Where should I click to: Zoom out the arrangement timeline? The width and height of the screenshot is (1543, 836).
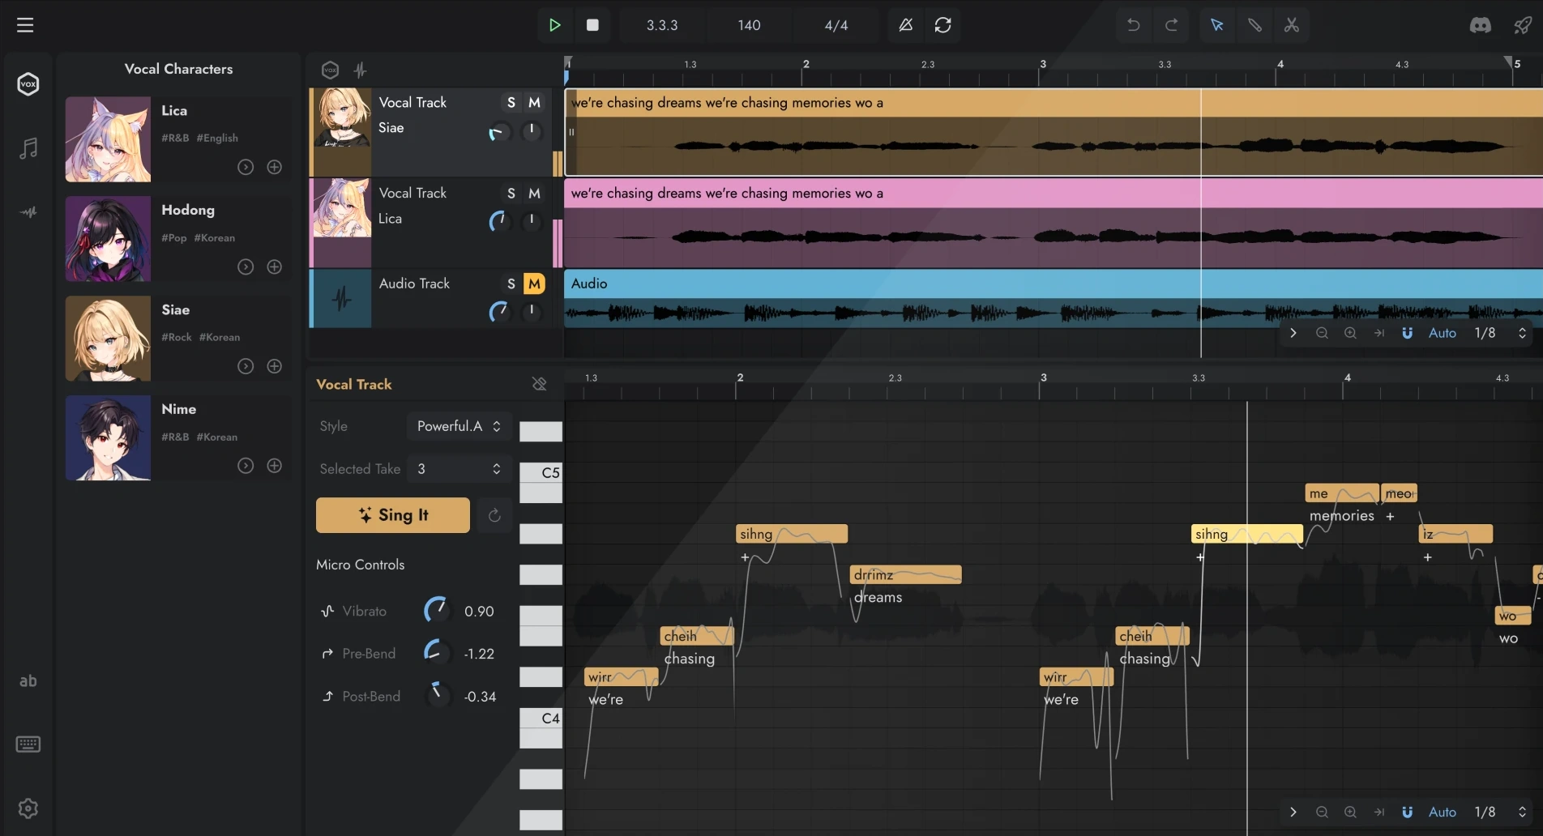tap(1322, 333)
